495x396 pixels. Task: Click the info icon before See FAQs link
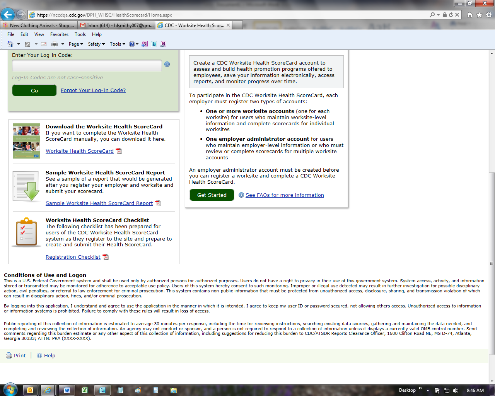[241, 195]
